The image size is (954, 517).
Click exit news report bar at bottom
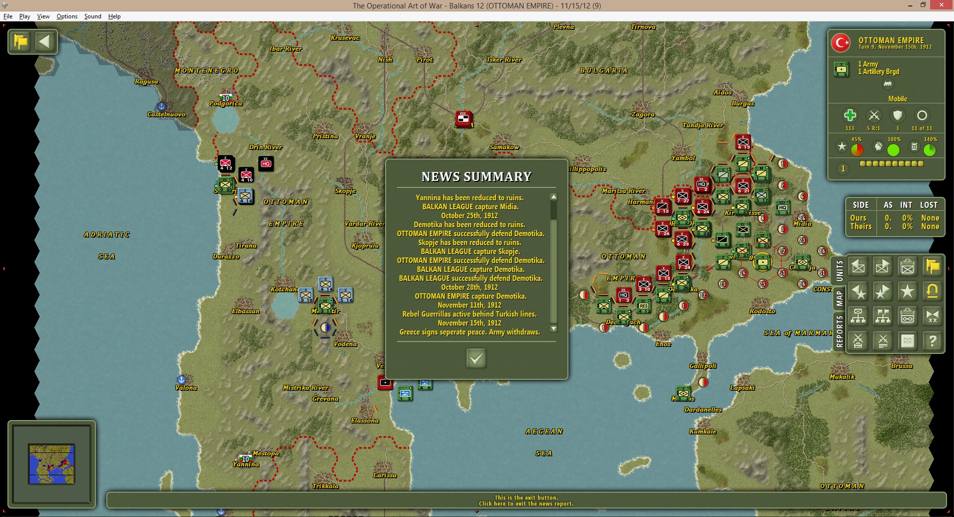point(526,501)
